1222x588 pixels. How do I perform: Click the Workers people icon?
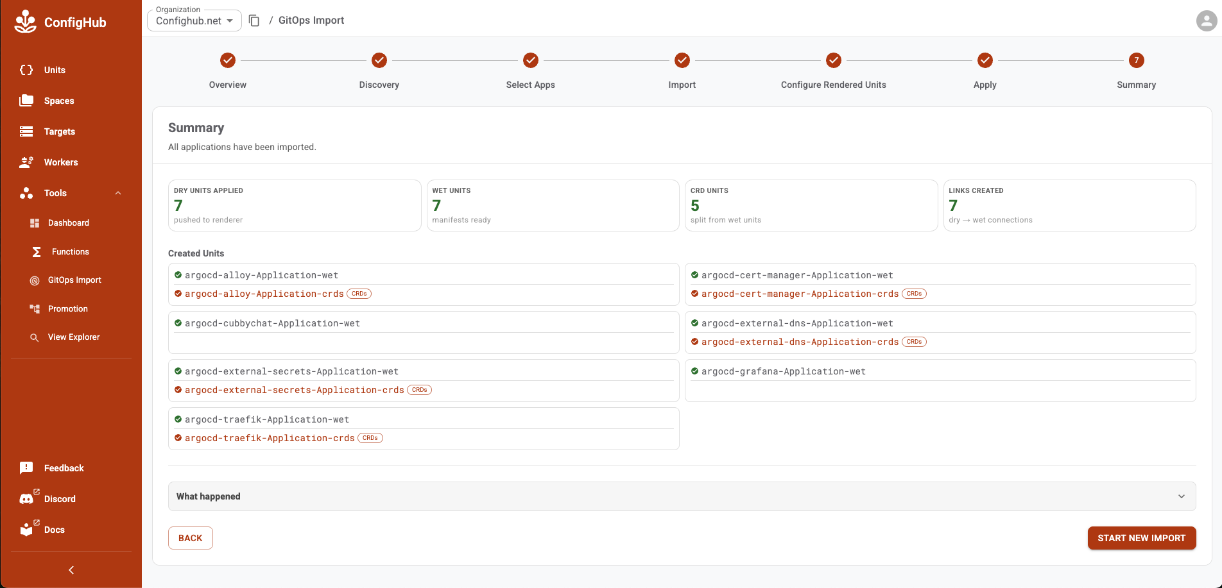(x=26, y=162)
